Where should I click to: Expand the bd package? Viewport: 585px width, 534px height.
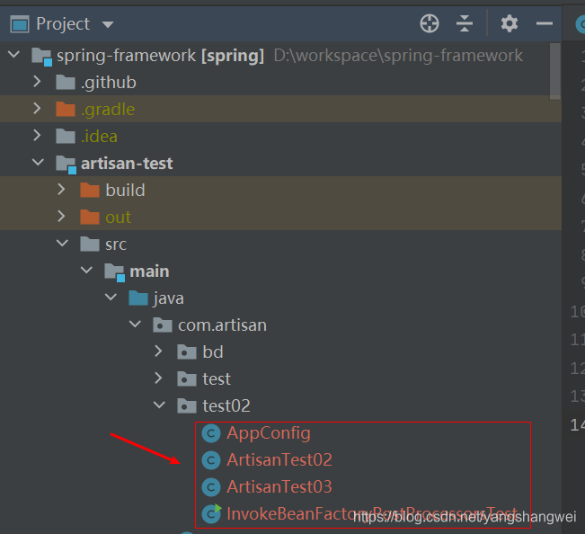[159, 352]
